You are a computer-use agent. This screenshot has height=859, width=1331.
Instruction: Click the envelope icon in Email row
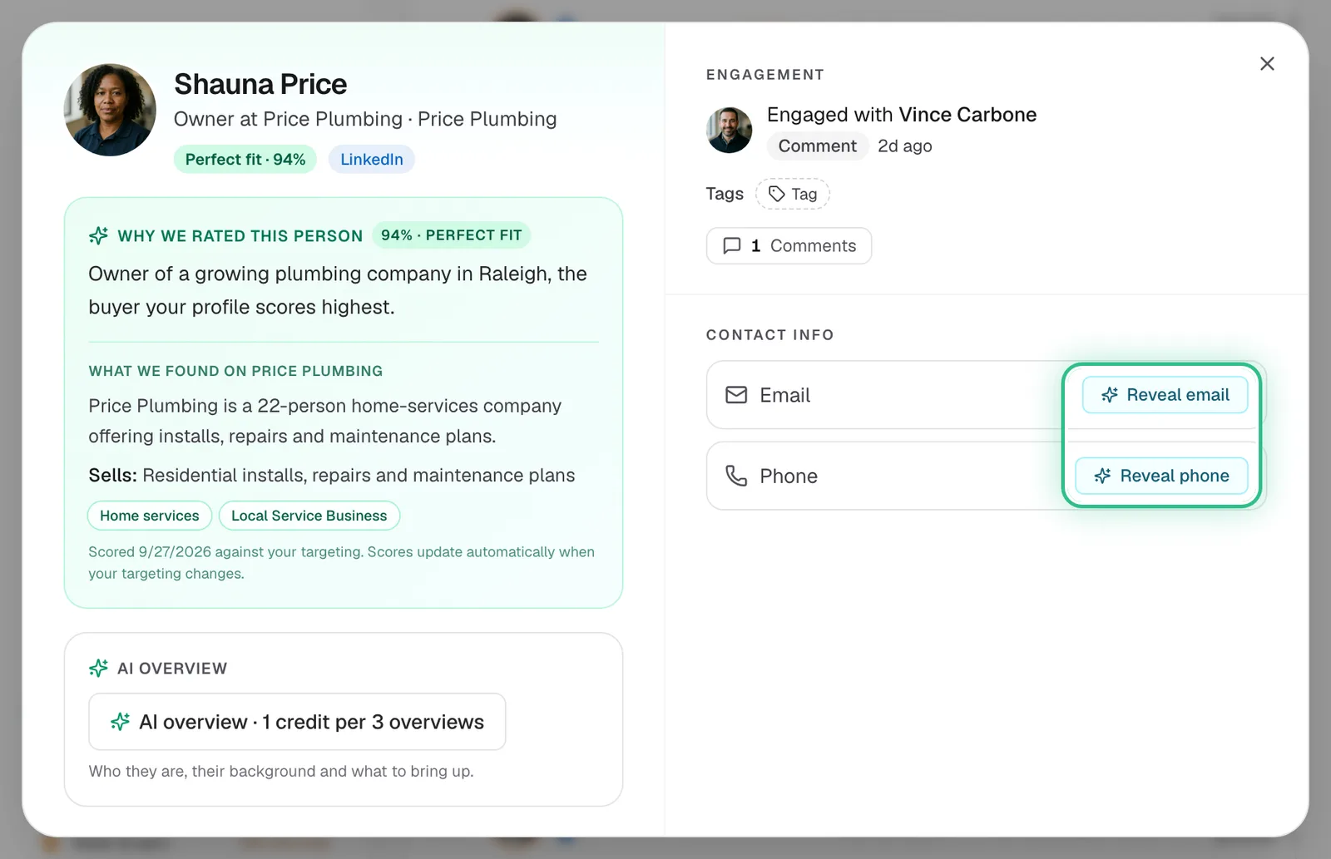(736, 395)
